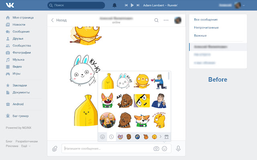Screen dimensions: 257x160
Task: Click the large banana sticker in chat
Action: 86,110
